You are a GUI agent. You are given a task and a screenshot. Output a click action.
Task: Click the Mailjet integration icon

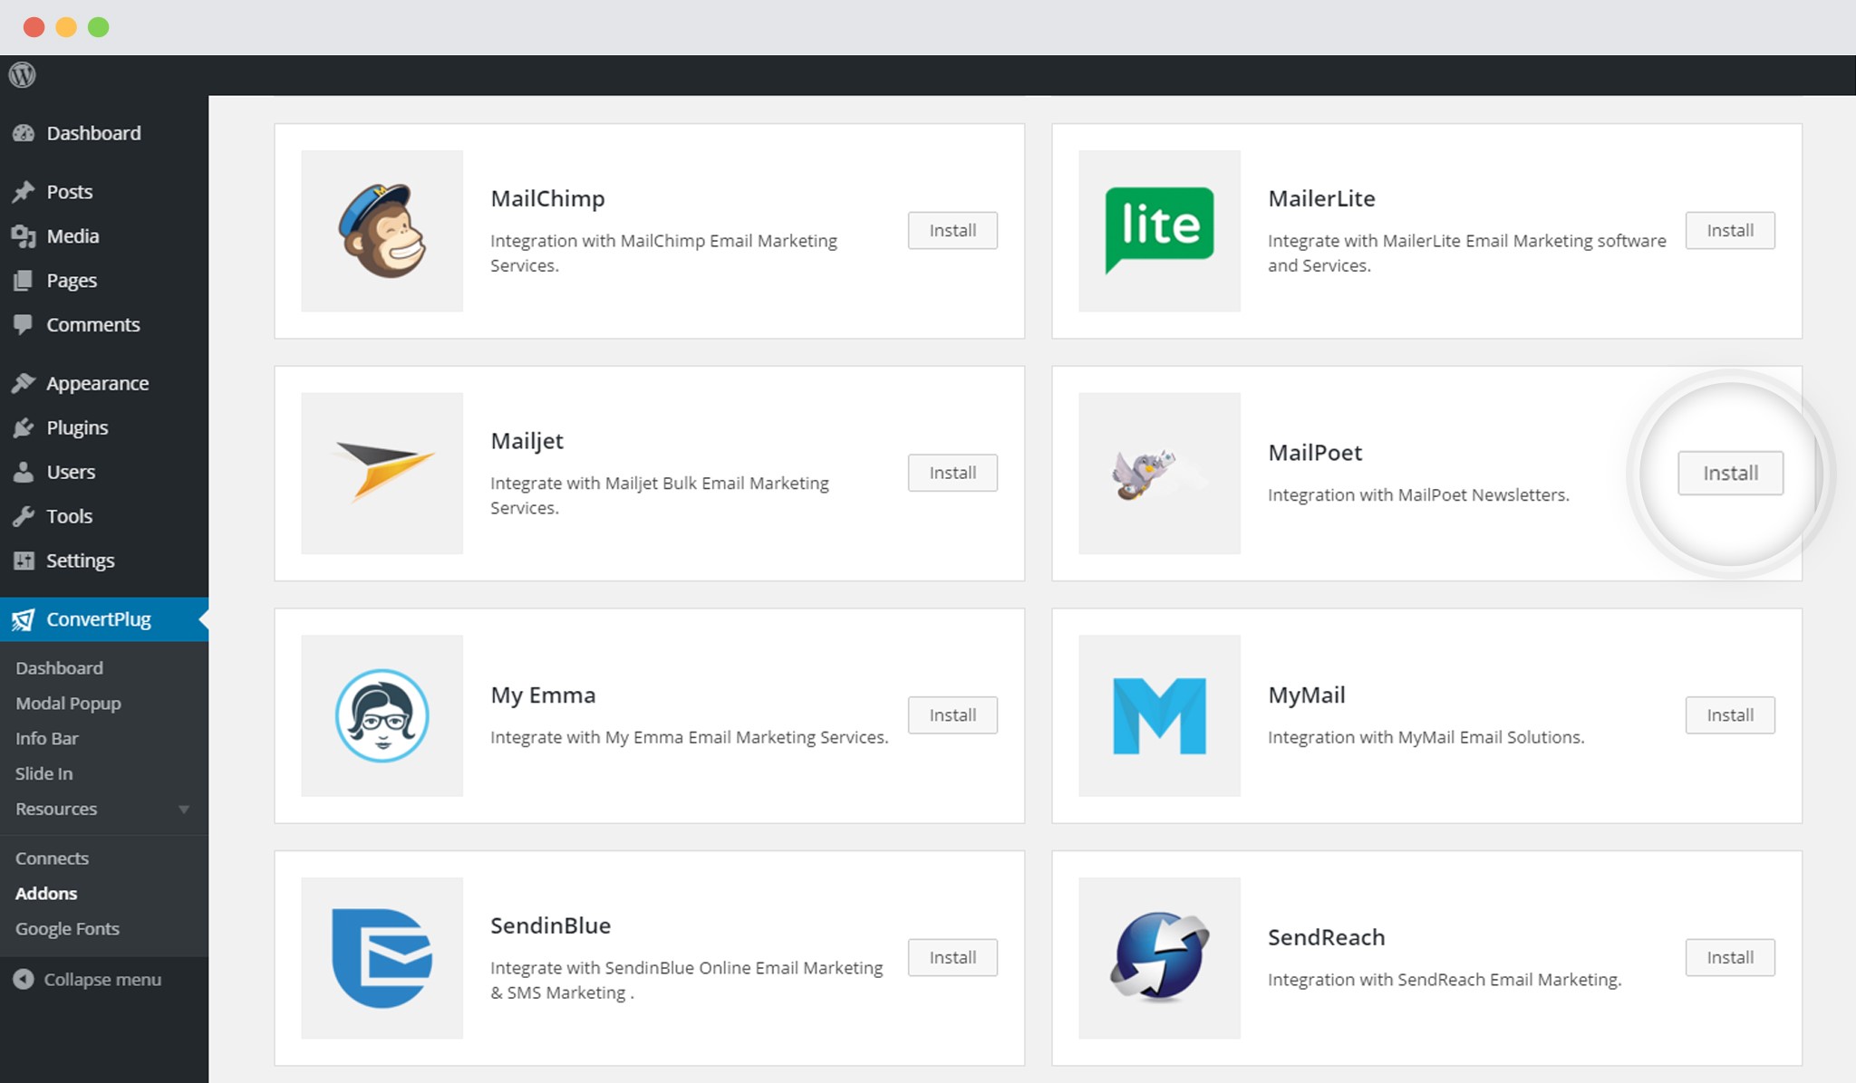point(382,474)
